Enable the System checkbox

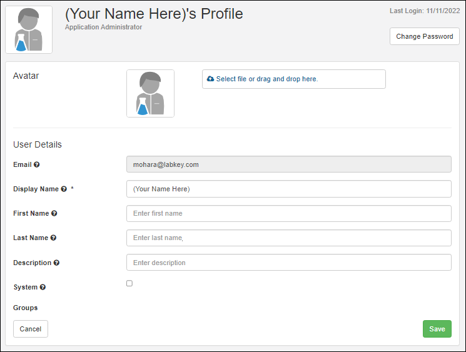[129, 283]
